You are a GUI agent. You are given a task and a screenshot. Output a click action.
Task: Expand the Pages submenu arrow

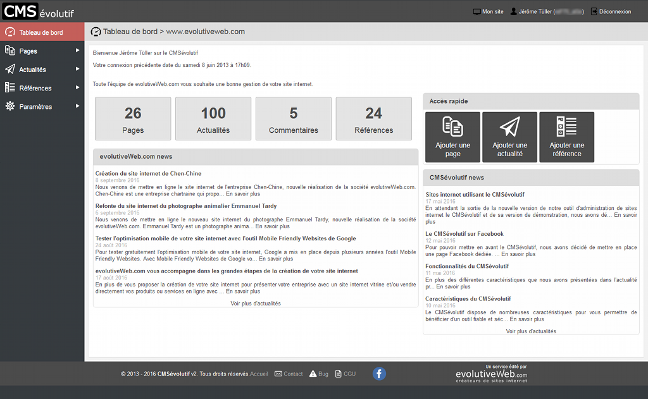pos(77,51)
